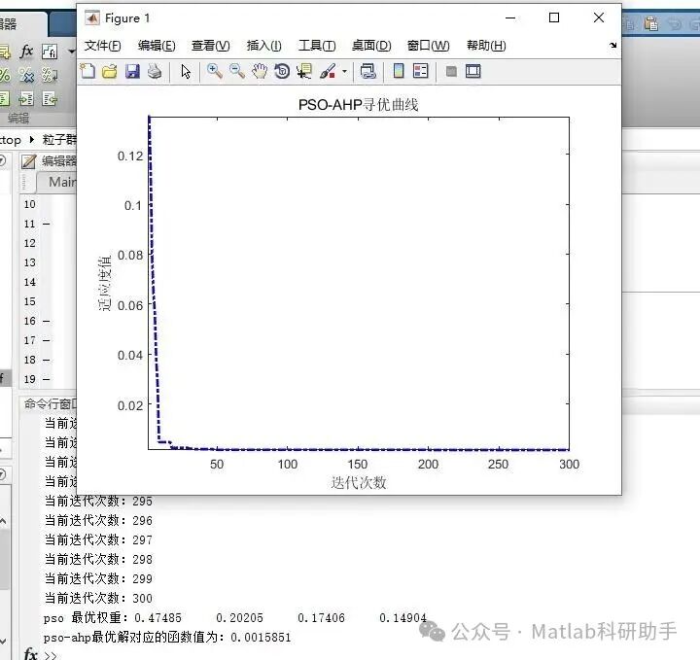The height and width of the screenshot is (660, 700).
Task: Click the undo icon in MATLAB title bar
Action: (x=675, y=23)
